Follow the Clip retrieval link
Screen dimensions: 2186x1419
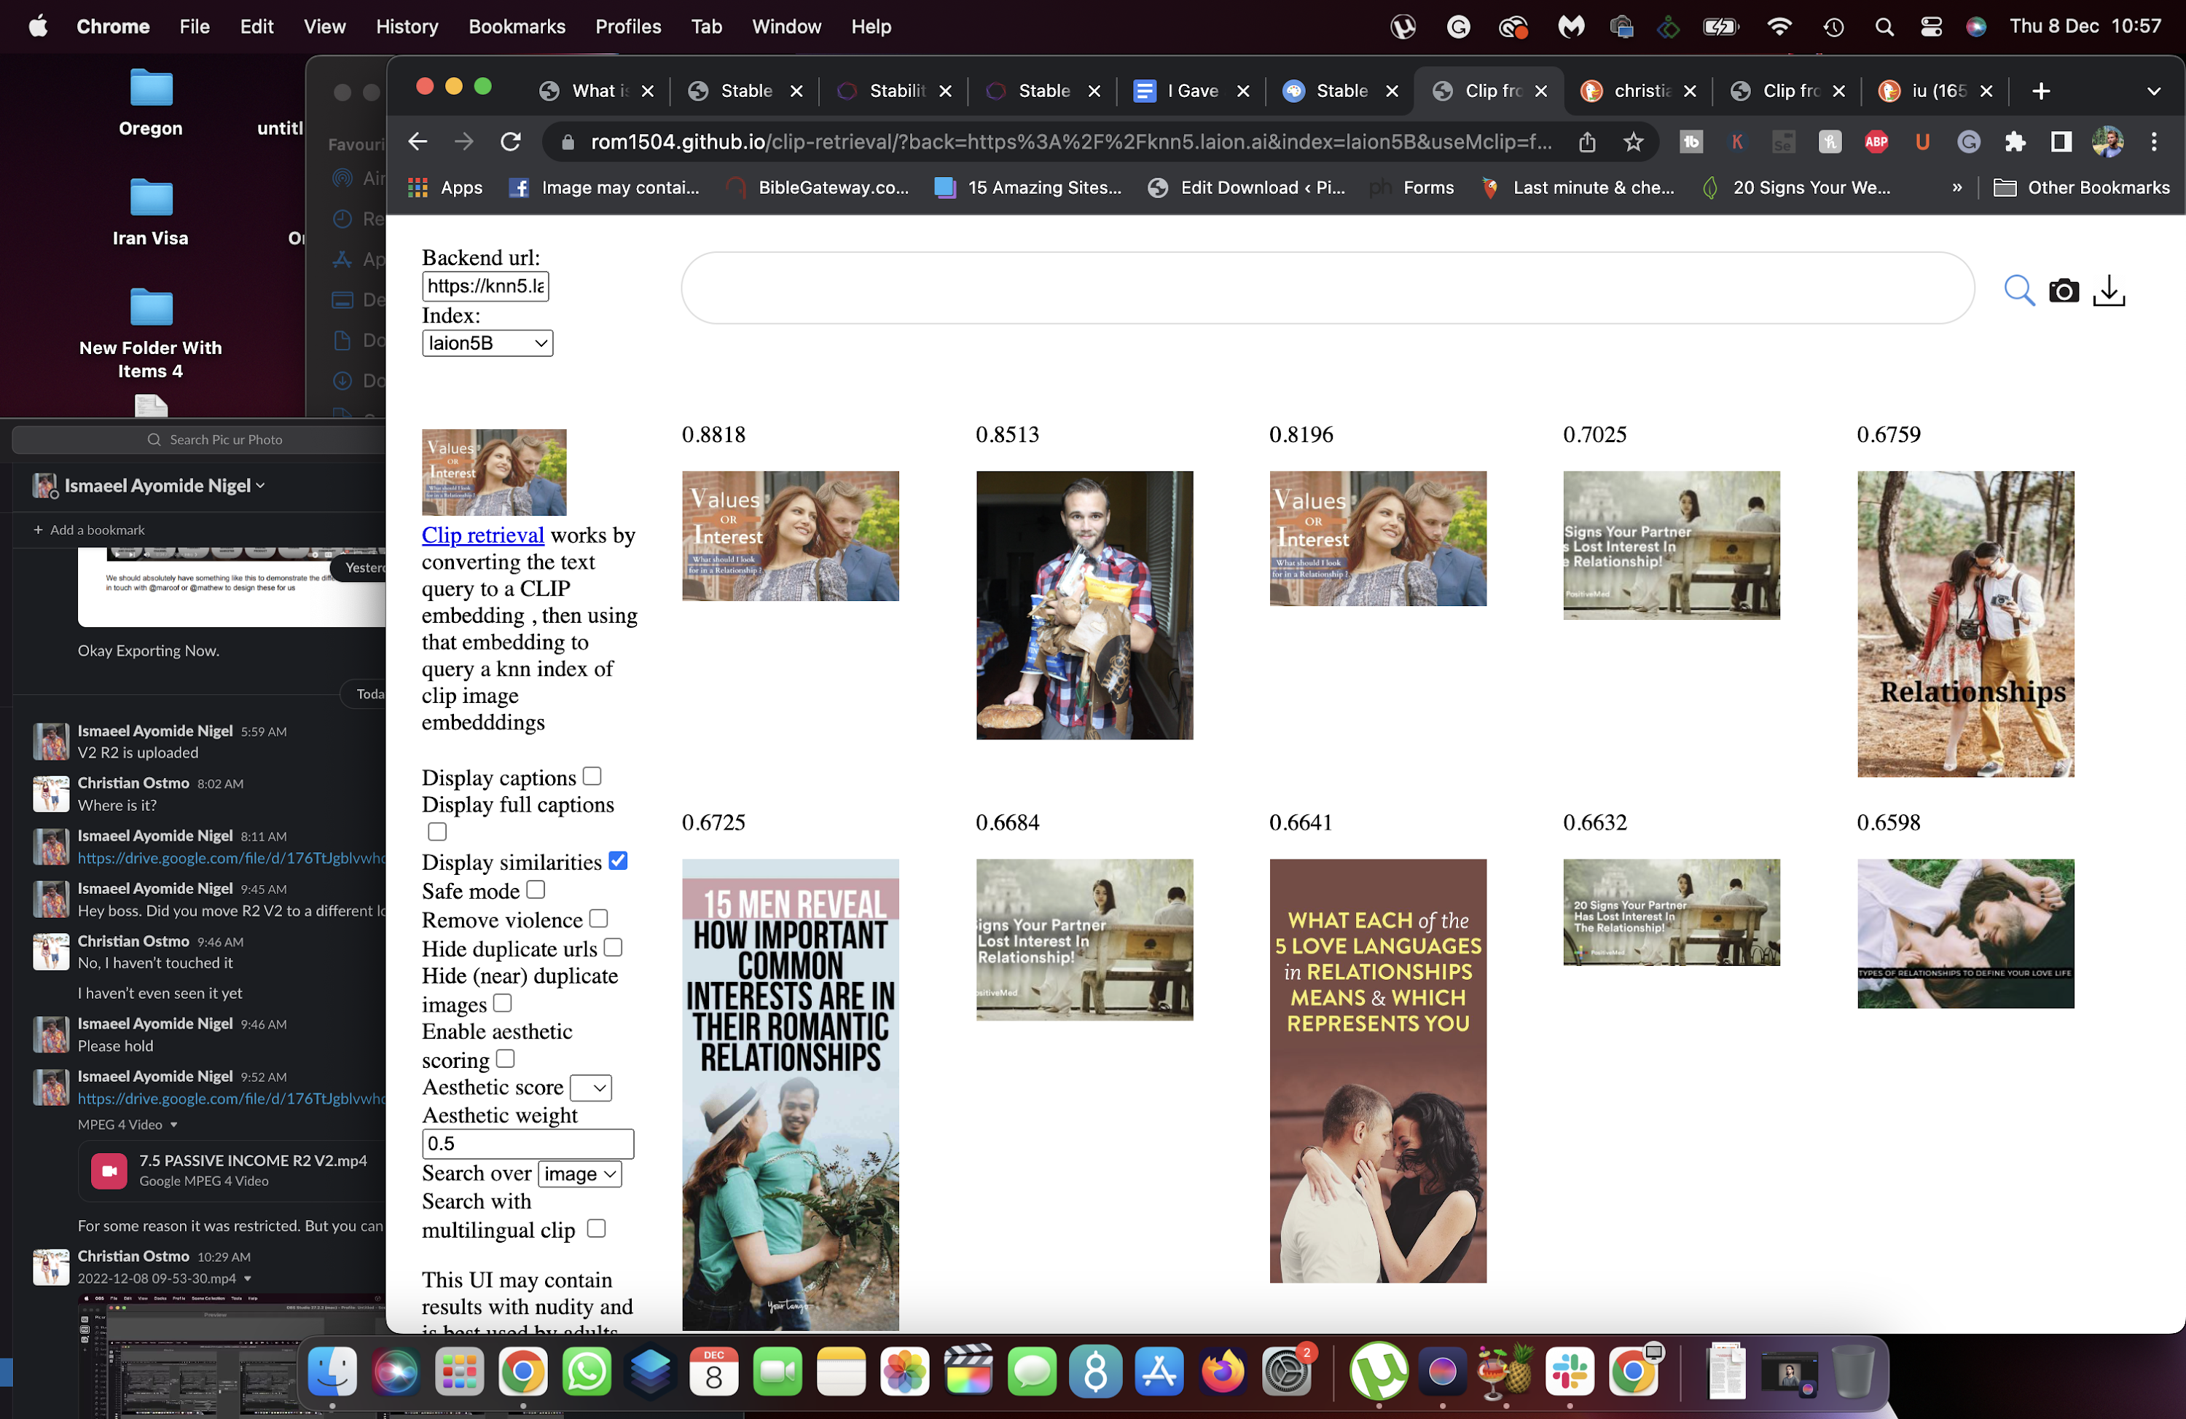pos(482,535)
